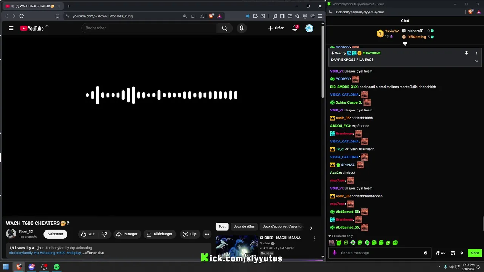Open pinned message three-dot options

pos(476,53)
